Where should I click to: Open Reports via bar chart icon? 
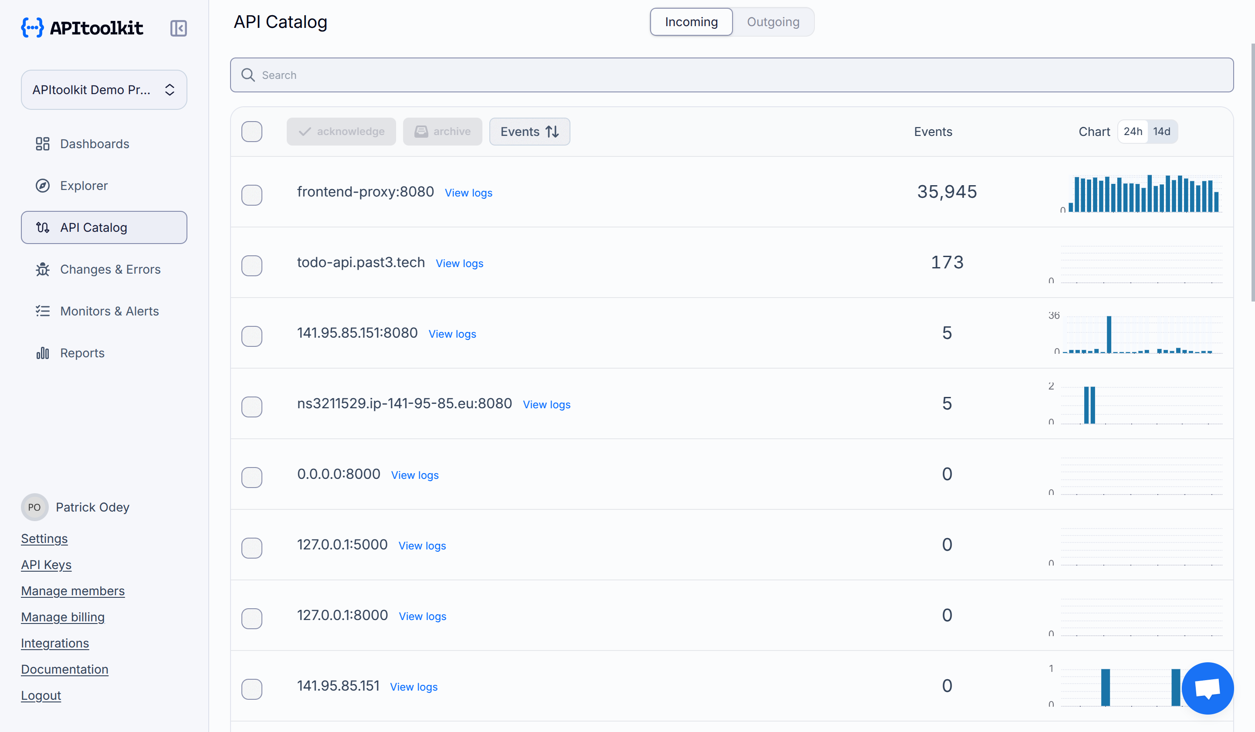tap(43, 352)
